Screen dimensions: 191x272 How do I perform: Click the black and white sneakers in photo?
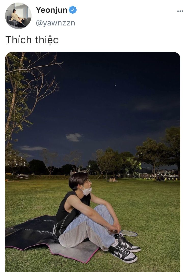[x=125, y=248]
